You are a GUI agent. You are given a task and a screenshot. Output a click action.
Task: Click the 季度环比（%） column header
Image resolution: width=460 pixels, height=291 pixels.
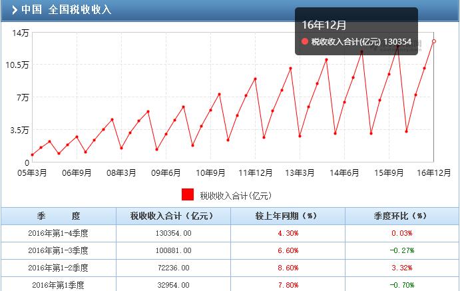click(401, 216)
